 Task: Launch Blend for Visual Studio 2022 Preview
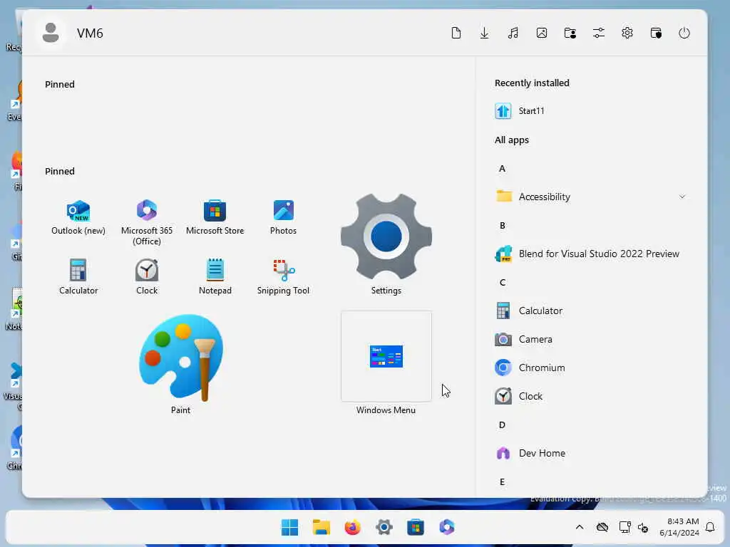pyautogui.click(x=591, y=254)
